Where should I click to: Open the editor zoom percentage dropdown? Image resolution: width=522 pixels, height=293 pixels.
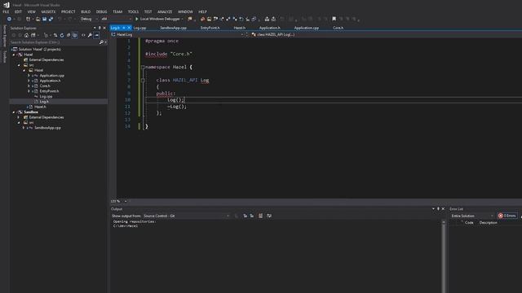pos(119,201)
